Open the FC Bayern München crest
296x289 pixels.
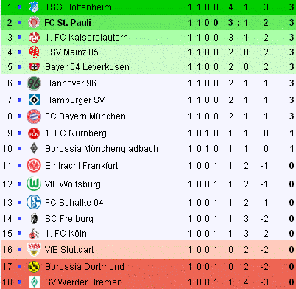34,116
